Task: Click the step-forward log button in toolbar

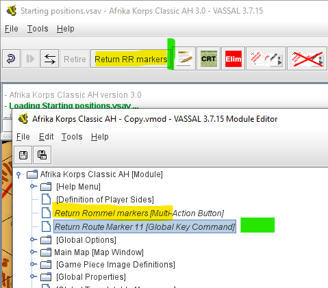Action: (x=30, y=59)
